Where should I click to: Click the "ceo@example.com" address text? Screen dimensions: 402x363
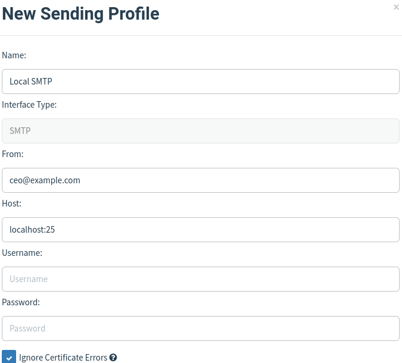pos(45,180)
